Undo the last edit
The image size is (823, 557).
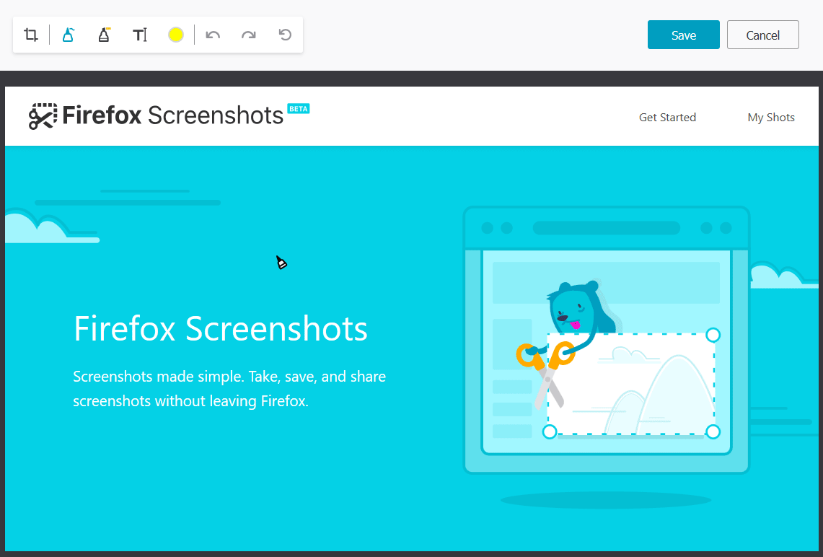coord(213,35)
